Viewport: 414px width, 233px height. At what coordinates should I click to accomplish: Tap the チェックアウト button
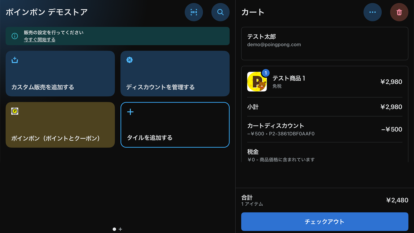(x=325, y=222)
